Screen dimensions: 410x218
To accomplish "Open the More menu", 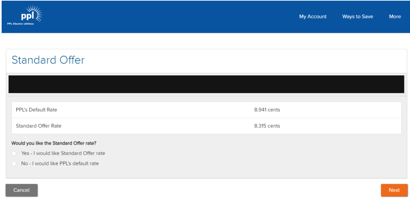I will tap(395, 16).
